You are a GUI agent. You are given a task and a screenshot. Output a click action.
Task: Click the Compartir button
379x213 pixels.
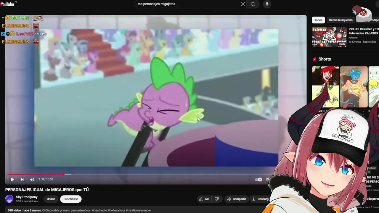click(x=236, y=199)
